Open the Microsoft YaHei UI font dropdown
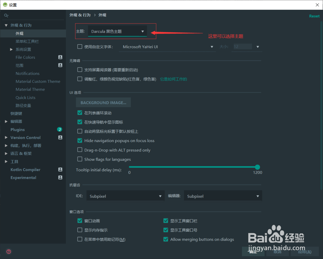This screenshot has width=323, height=259. pyautogui.click(x=167, y=47)
